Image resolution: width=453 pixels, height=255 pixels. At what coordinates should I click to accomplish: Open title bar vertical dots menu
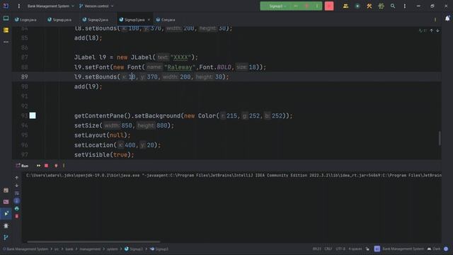coord(404,6)
